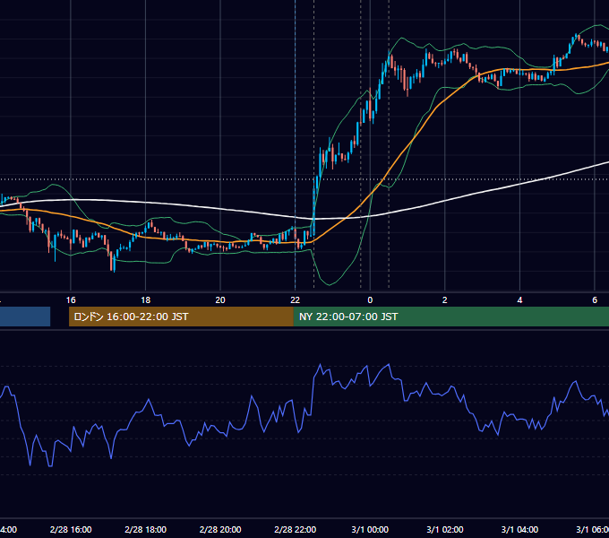The height and width of the screenshot is (538, 609).
Task: Click the hour label 22 on chart axis
Action: point(296,300)
